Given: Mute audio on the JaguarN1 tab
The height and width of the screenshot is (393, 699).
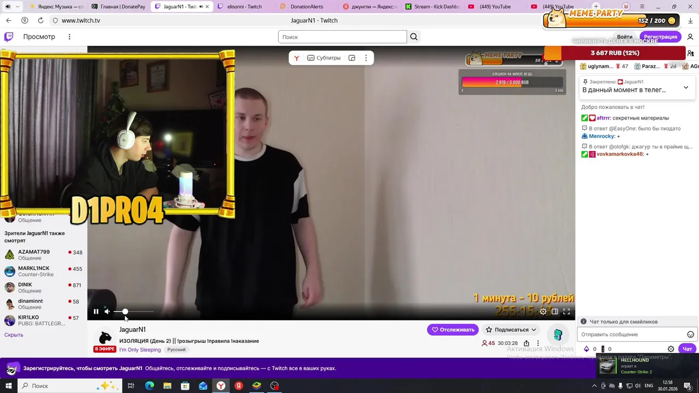Looking at the screenshot, I should 200,7.
